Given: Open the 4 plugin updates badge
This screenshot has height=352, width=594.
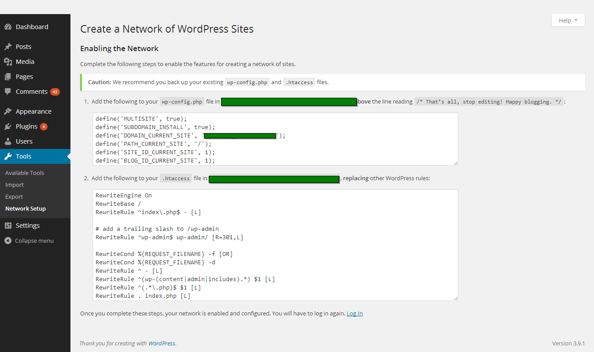Looking at the screenshot, I should pyautogui.click(x=44, y=127).
